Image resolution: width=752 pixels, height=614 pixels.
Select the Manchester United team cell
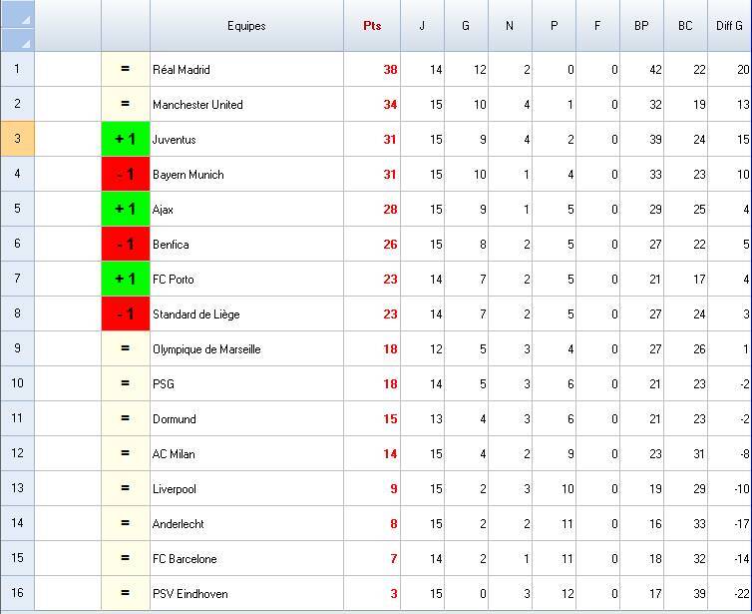click(x=197, y=105)
